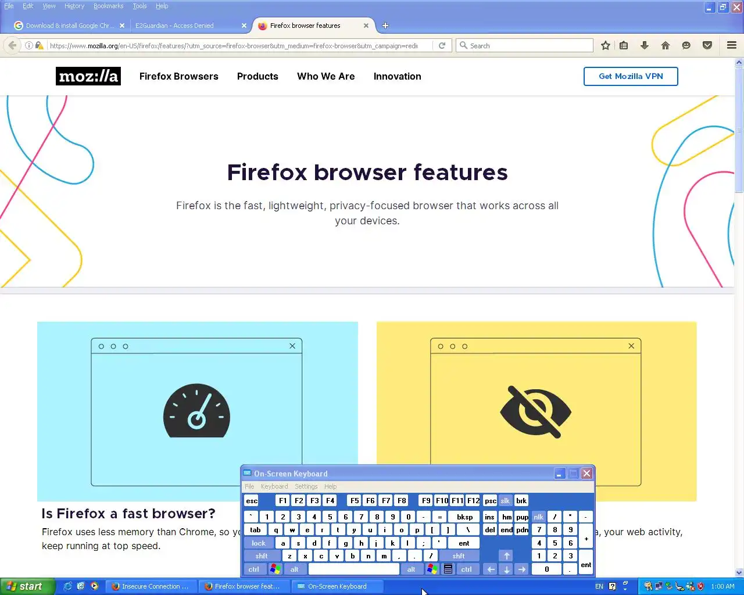Open the History menu in Firefox

(x=74, y=6)
